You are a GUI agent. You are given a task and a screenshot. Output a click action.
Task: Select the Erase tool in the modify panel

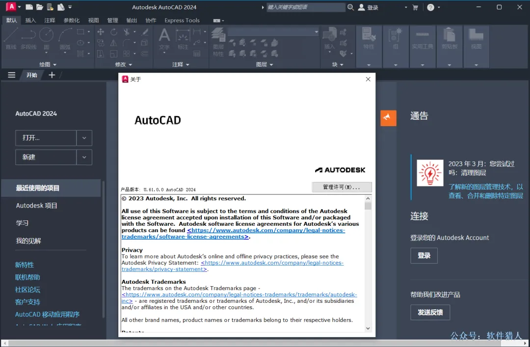pyautogui.click(x=145, y=32)
